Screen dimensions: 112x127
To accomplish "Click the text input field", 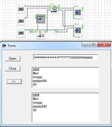I will point(66,57).
